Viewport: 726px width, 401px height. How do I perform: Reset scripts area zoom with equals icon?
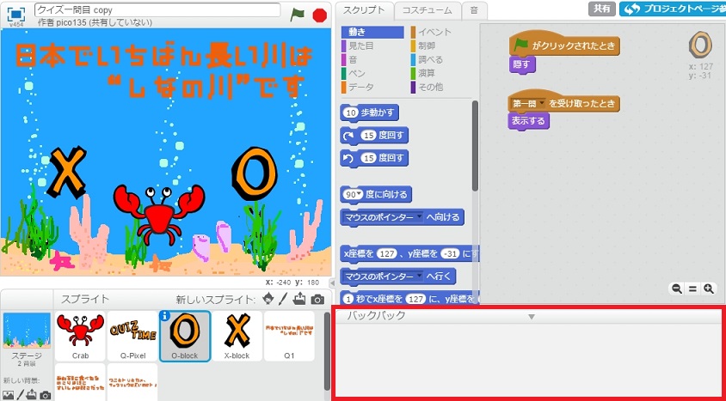click(692, 289)
